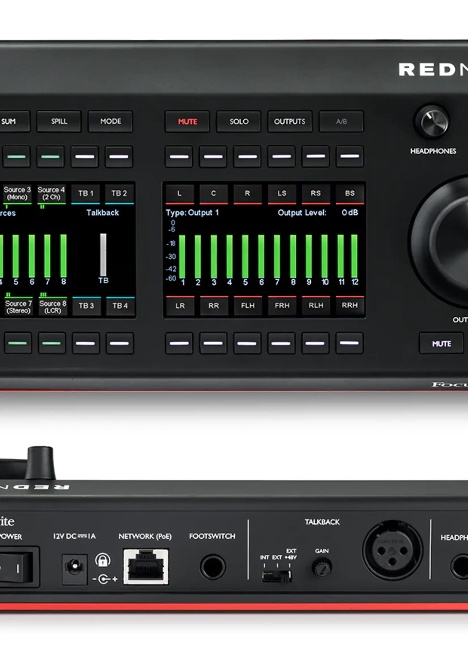This screenshot has width=468, height=656.
Task: Tap the soft key above the C channel label
Action: (213, 157)
